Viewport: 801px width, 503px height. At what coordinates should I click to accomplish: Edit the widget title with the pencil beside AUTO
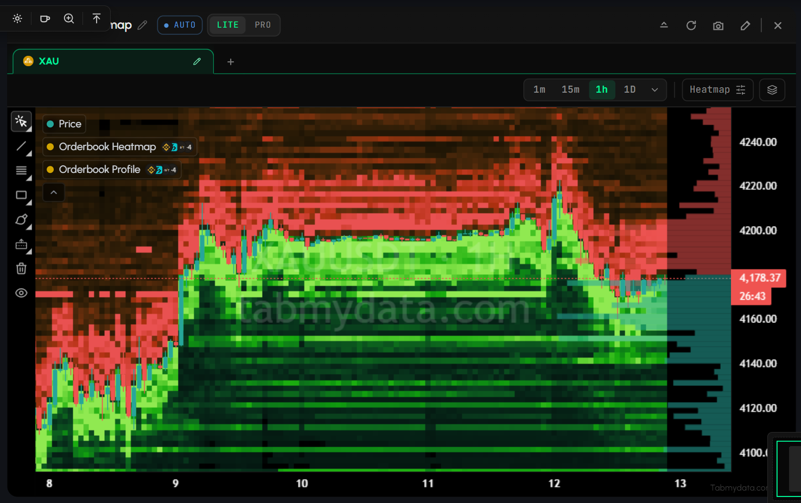(x=142, y=25)
